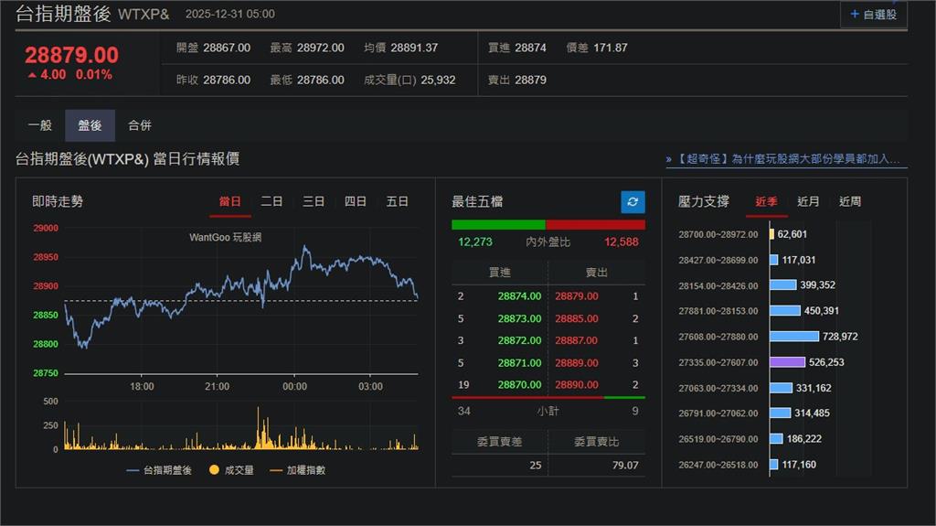
Task: Switch to the 一般 tab
Action: pos(40,125)
